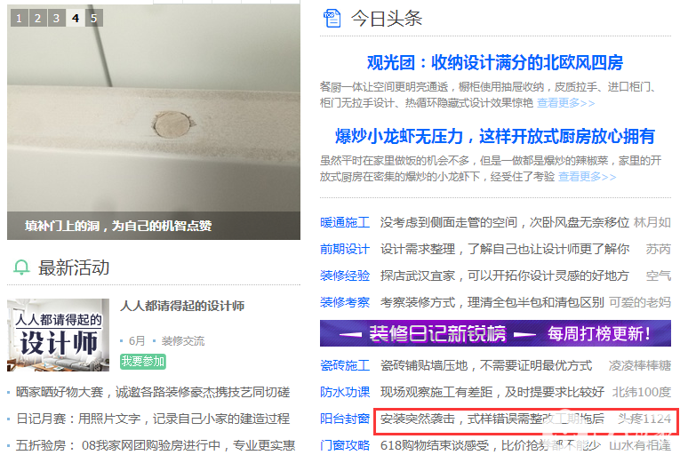Viewport: 680px width, 463px height.
Task: Open 晒家晒好物大赛 activity link
Action: 153,392
